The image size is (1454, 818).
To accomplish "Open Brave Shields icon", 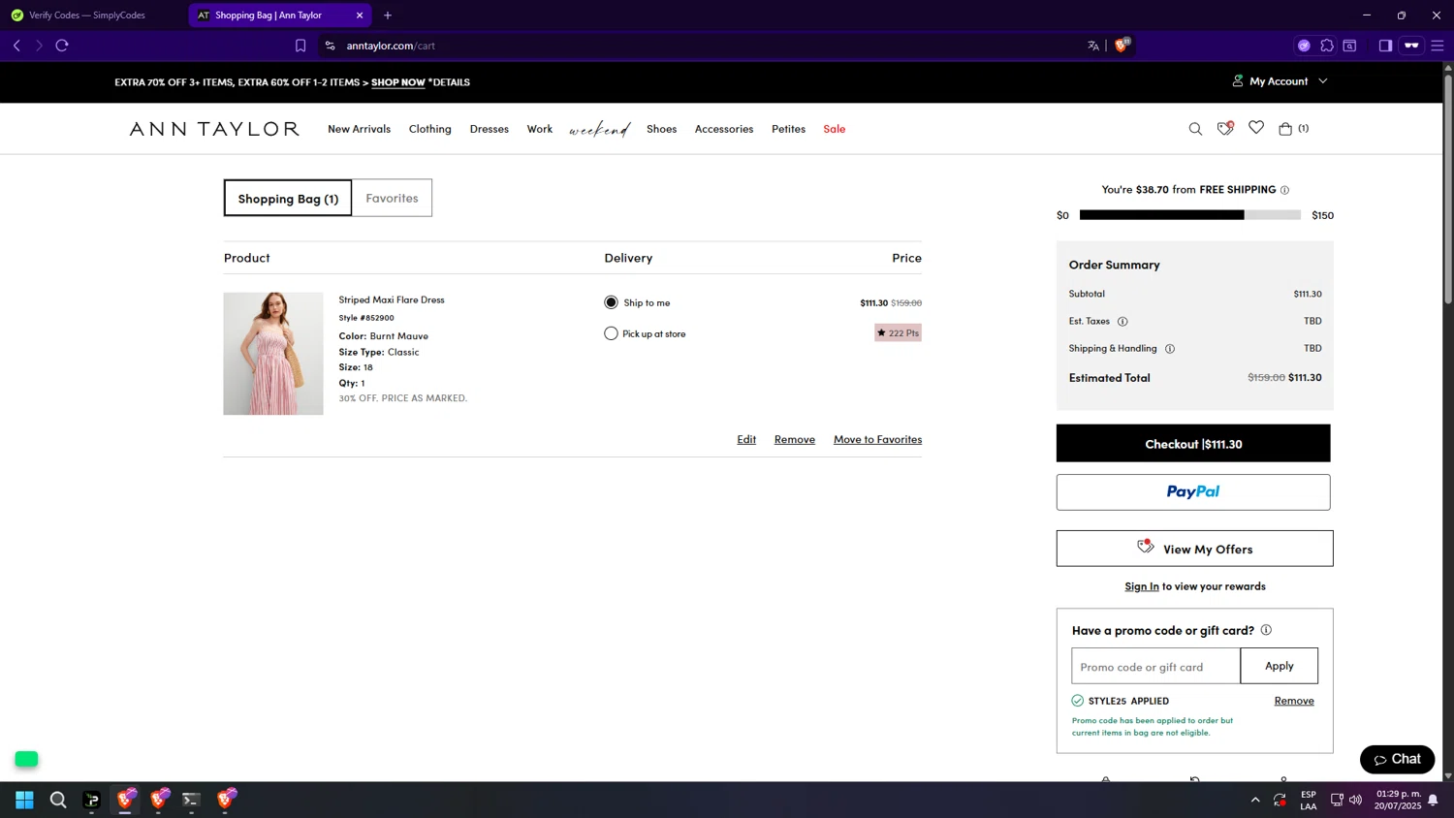I will click(1122, 45).
